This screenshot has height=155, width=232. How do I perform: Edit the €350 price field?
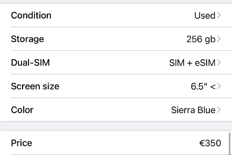pyautogui.click(x=210, y=143)
